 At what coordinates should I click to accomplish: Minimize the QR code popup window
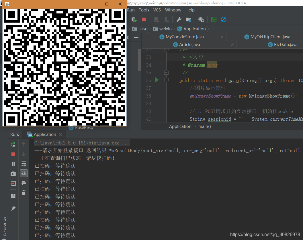[x=94, y=4]
